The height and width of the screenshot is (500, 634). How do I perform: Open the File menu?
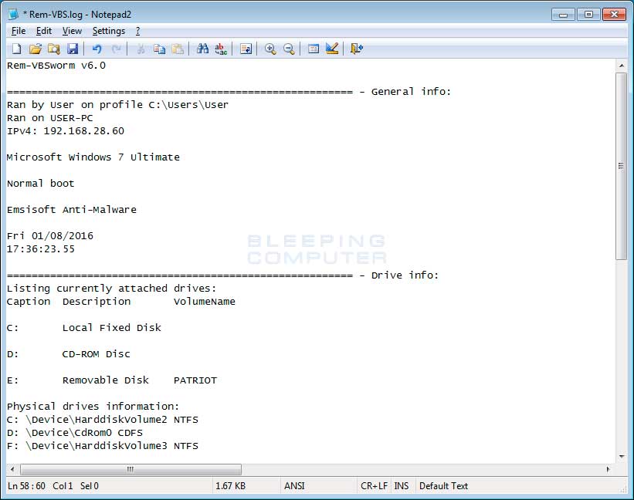19,31
